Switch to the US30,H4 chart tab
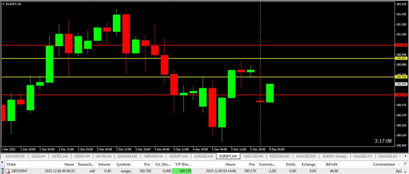Viewport: 409px width, 174px height. (38, 156)
